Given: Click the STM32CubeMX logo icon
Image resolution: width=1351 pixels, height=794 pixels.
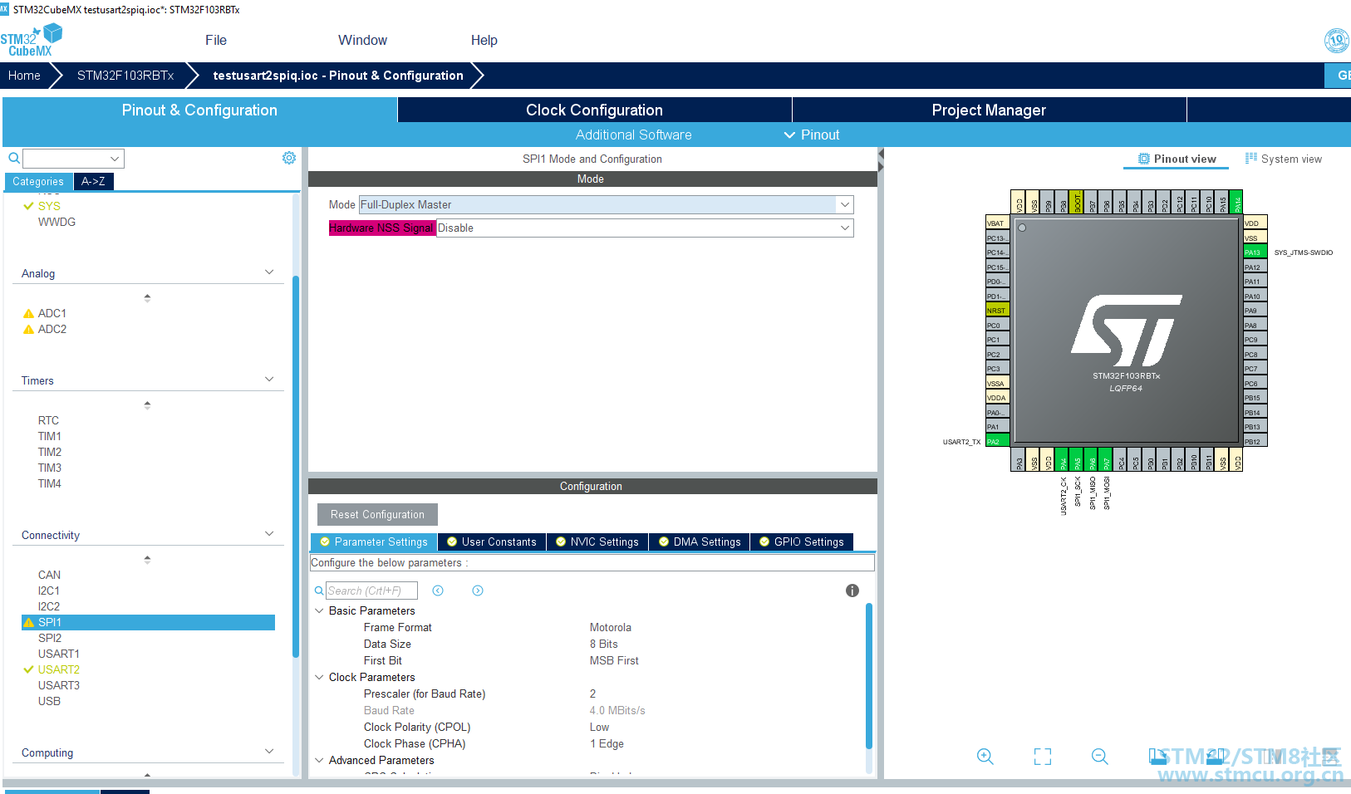Looking at the screenshot, I should coord(32,40).
